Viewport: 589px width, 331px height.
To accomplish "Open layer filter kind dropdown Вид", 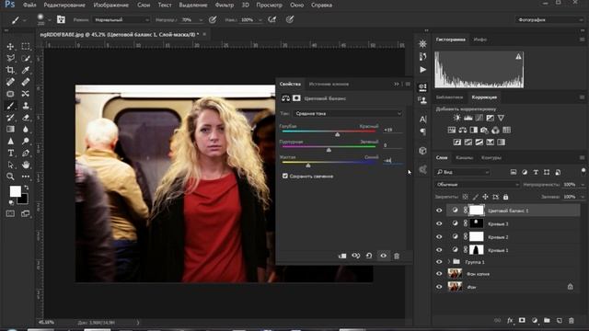I will [x=462, y=172].
